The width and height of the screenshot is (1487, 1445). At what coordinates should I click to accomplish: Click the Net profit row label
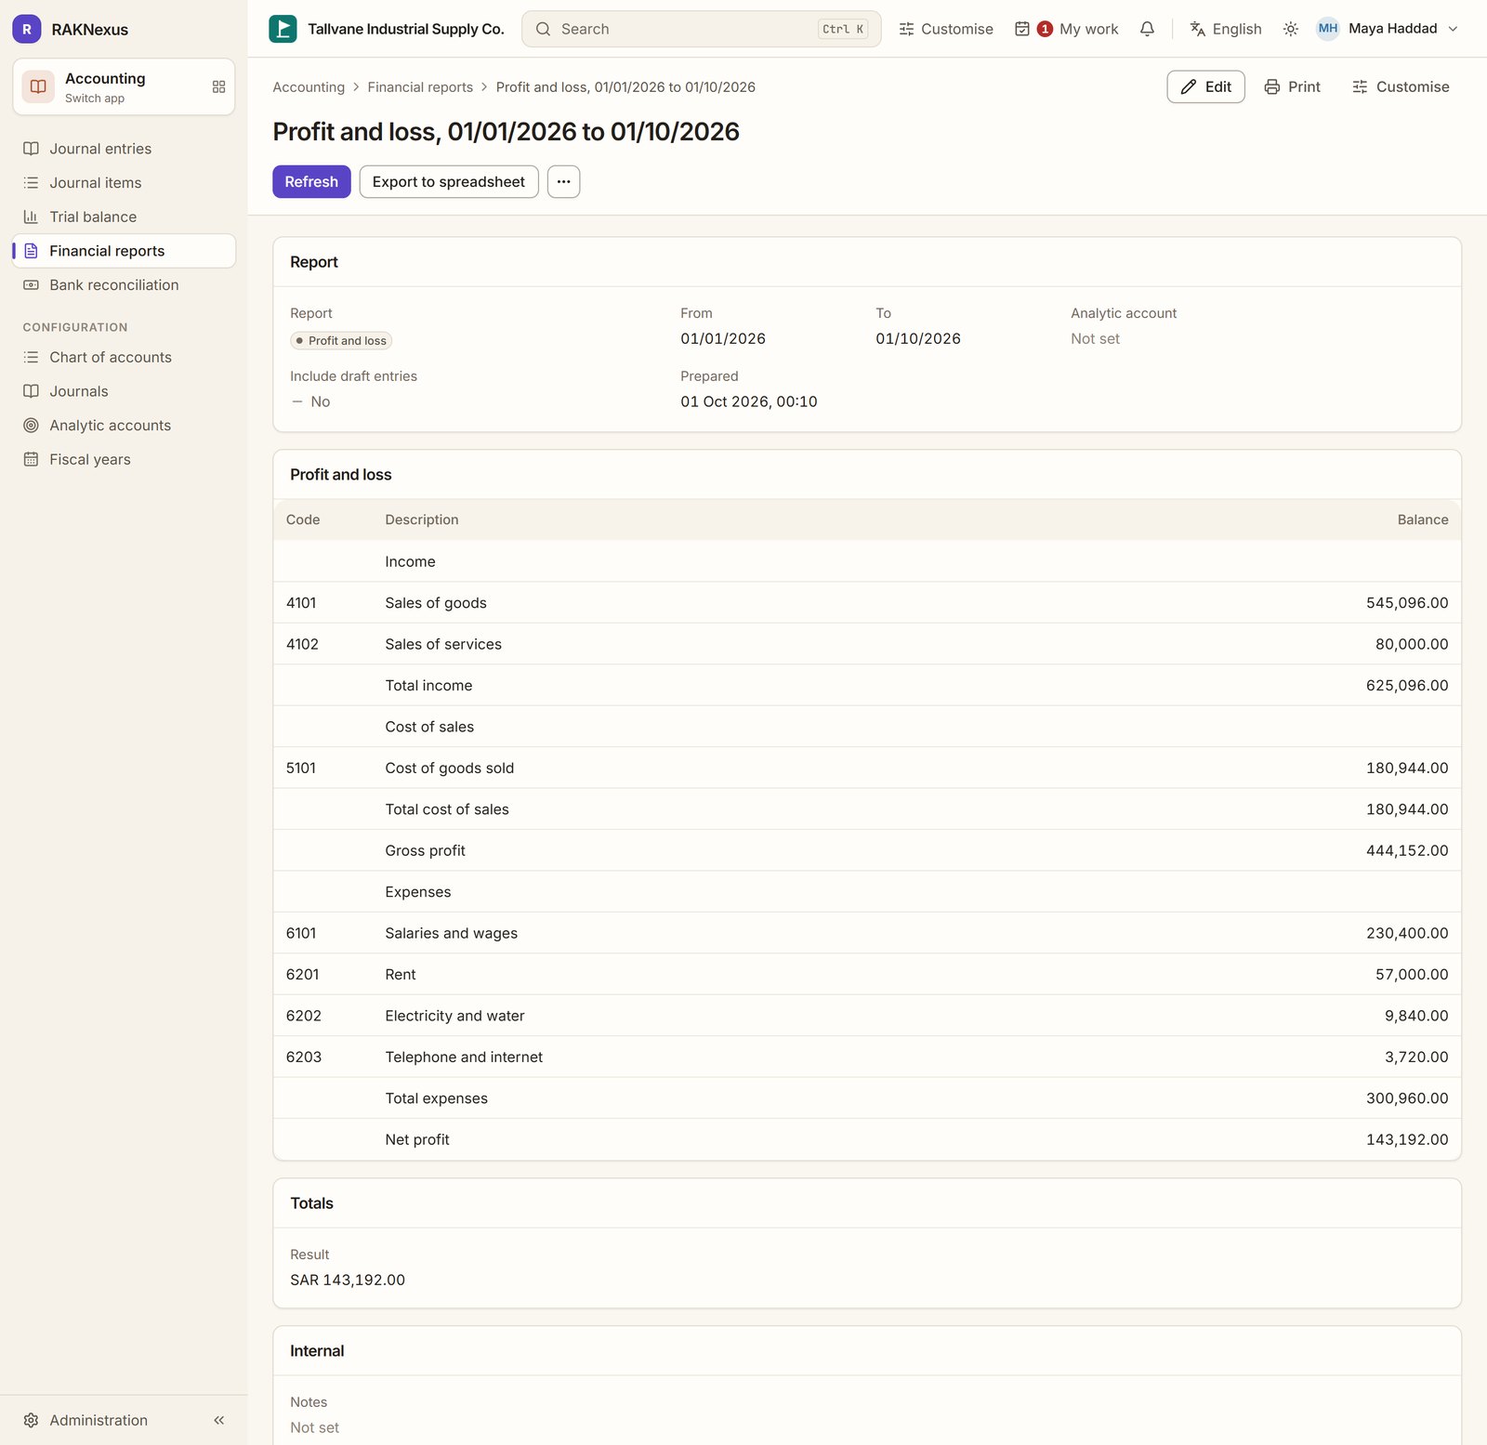(x=417, y=1139)
